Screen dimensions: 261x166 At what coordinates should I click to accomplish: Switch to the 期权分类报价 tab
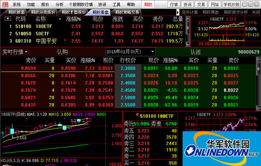pyautogui.click(x=43, y=12)
